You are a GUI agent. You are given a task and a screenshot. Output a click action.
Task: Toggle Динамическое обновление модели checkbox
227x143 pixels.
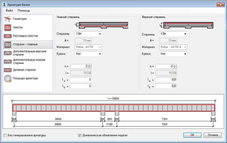pos(80,135)
